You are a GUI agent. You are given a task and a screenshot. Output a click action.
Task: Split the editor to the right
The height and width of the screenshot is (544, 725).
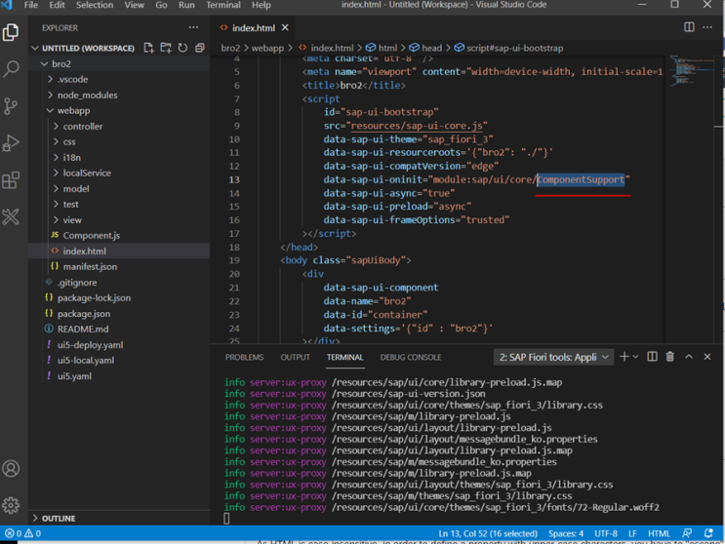click(689, 27)
